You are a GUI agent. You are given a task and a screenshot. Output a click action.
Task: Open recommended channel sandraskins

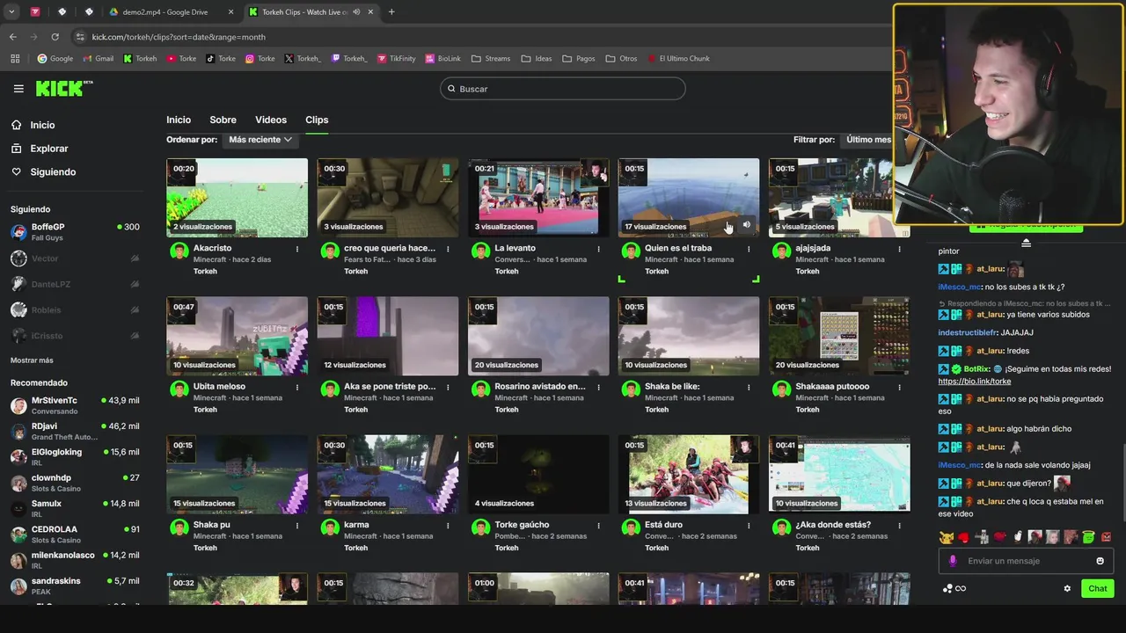pos(75,586)
